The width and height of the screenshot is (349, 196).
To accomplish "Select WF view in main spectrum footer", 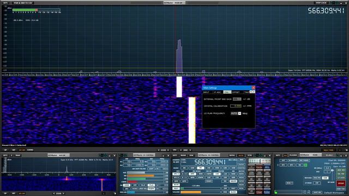I will pyautogui.click(x=14, y=150).
